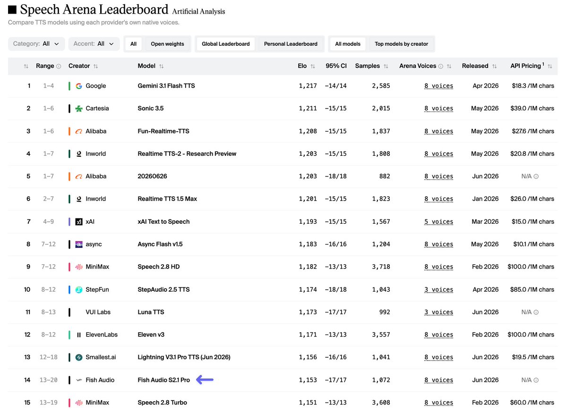
Task: Click the Fish Audio logo icon
Action: tap(79, 380)
